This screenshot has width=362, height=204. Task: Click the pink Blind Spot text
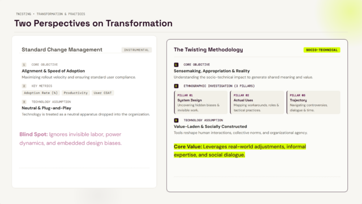coord(70,138)
